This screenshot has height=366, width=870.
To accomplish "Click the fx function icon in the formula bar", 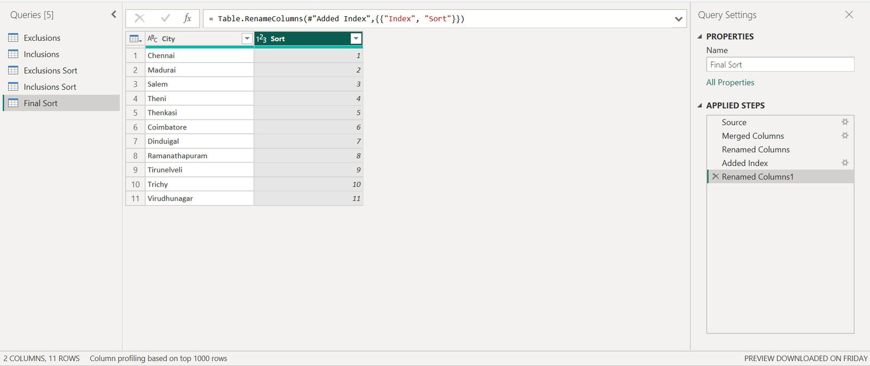I will pyautogui.click(x=188, y=18).
